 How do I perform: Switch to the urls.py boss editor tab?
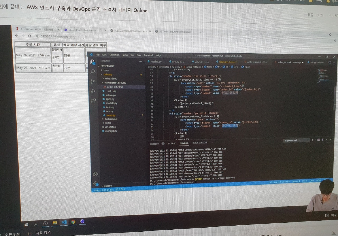(177, 62)
